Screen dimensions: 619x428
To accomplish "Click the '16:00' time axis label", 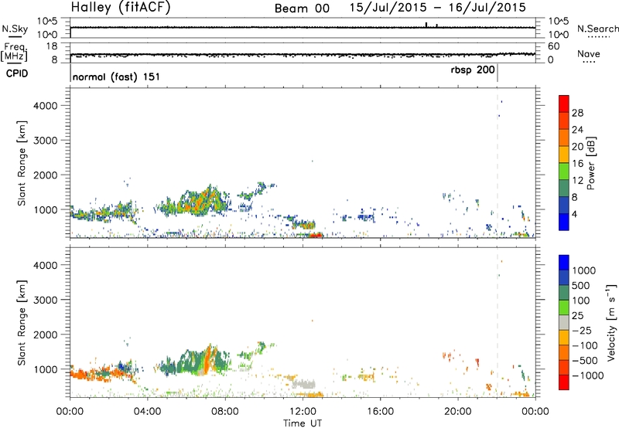I will tap(380, 412).
